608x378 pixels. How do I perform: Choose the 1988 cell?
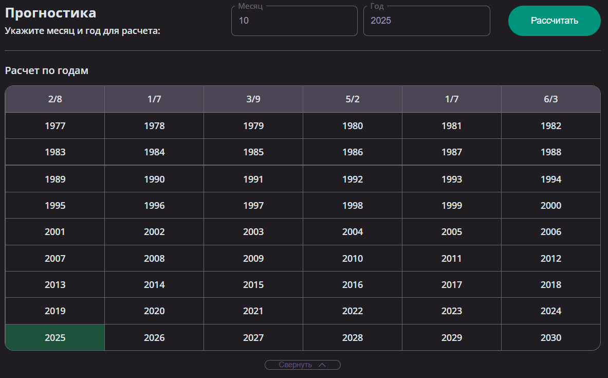click(x=551, y=152)
